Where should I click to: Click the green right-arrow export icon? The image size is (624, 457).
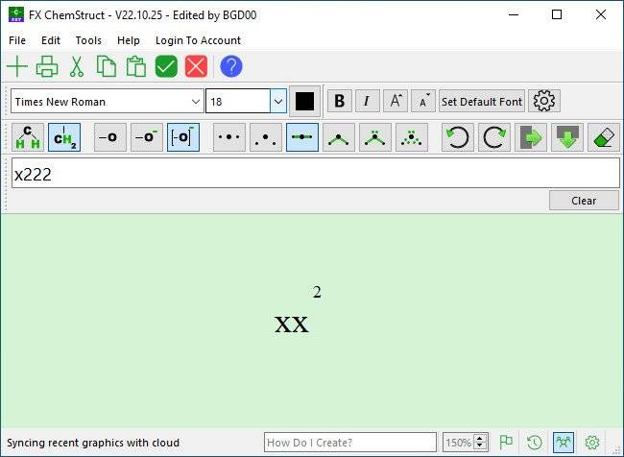pos(531,137)
